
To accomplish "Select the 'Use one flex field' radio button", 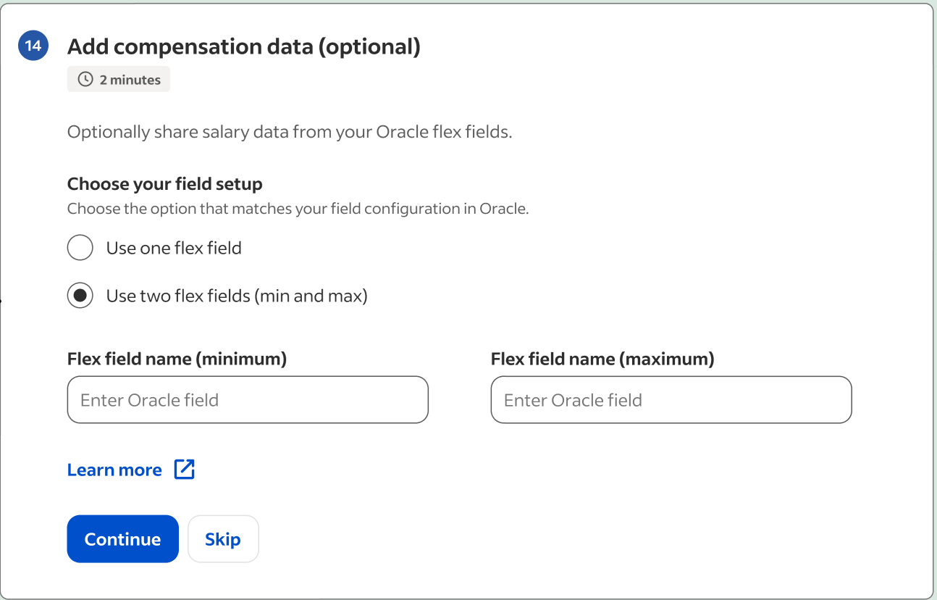I will pyautogui.click(x=80, y=248).
